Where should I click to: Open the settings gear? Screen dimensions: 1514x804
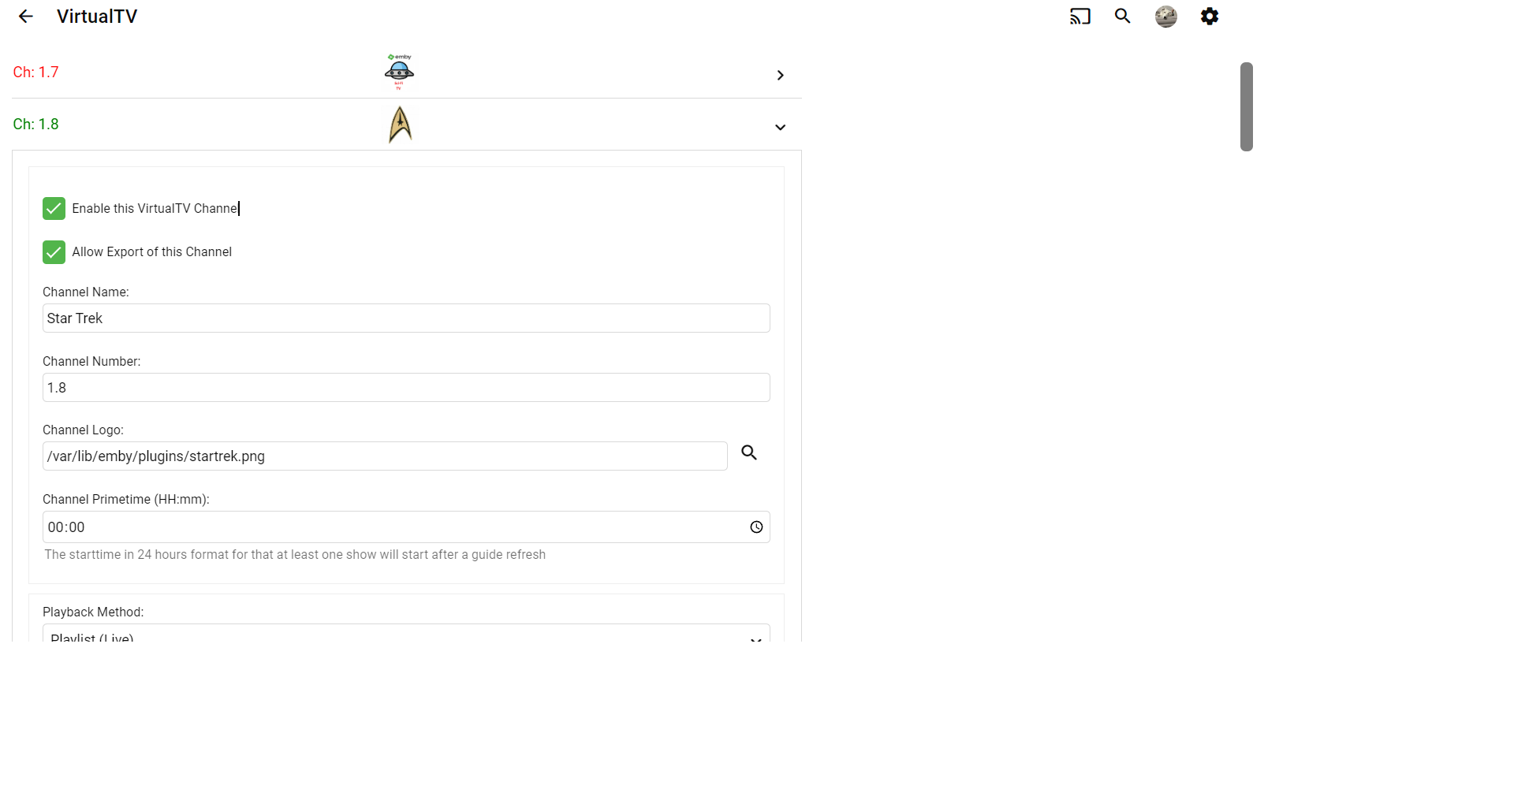pyautogui.click(x=1210, y=17)
